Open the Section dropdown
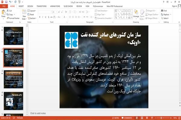Screen dimensions: 181x120 coord(32,18)
